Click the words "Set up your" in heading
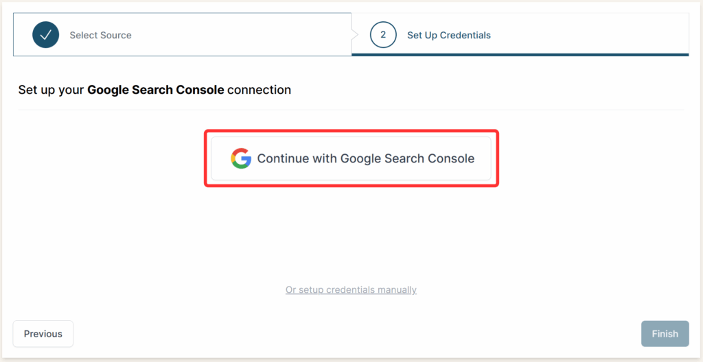 [51, 90]
